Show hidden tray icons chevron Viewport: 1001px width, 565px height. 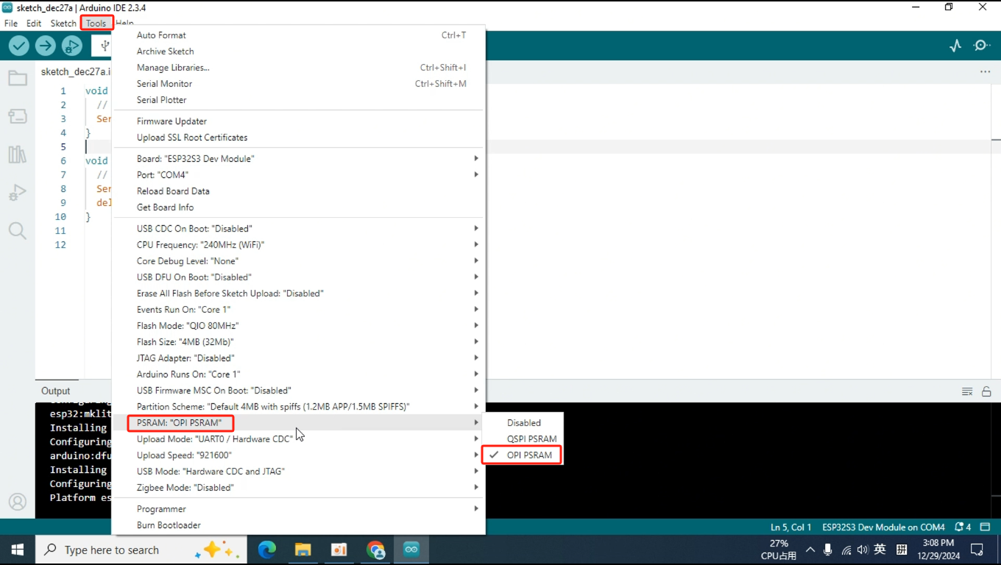(810, 550)
